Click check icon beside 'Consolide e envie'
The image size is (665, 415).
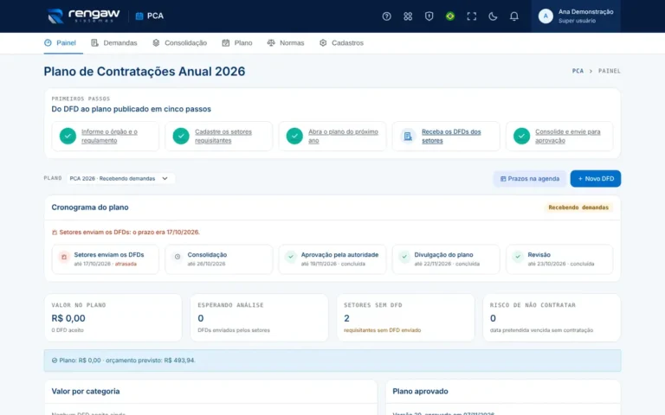[x=521, y=136]
